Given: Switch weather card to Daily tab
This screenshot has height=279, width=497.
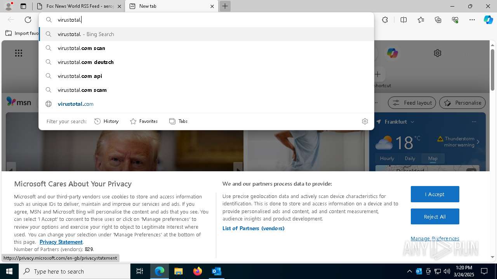Looking at the screenshot, I should [x=410, y=158].
